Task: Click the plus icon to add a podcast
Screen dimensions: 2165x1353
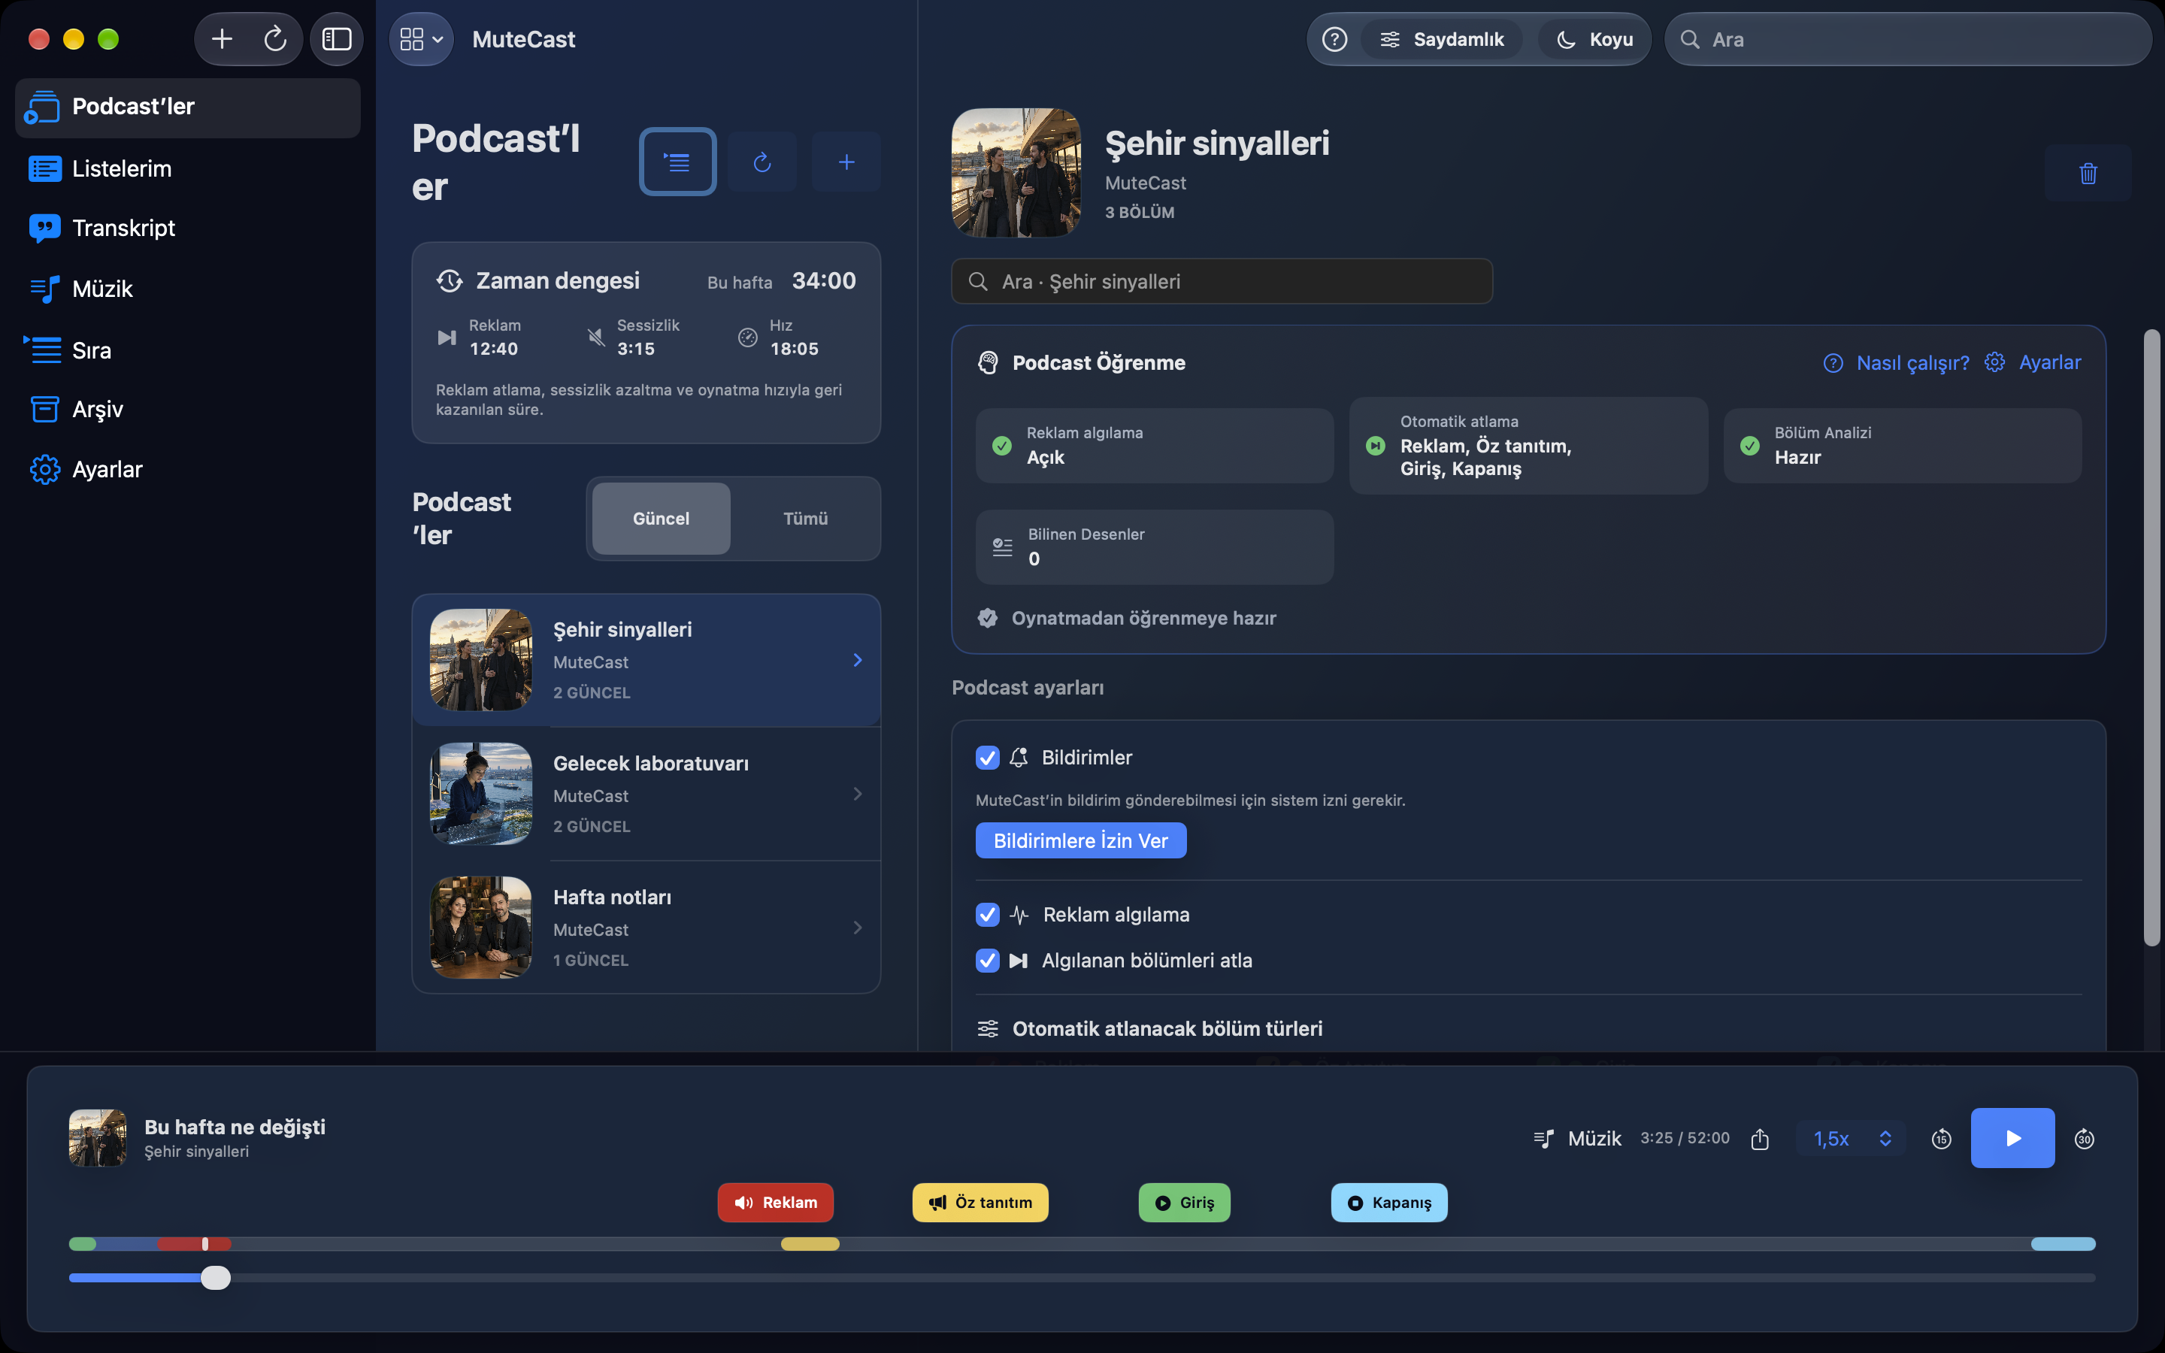Action: tap(846, 162)
